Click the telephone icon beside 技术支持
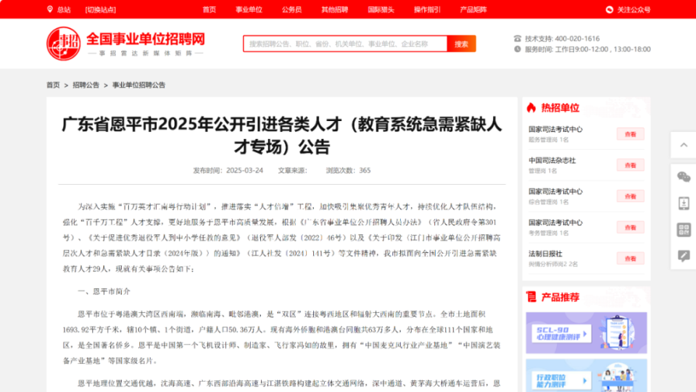The width and height of the screenshot is (696, 392). 518,38
